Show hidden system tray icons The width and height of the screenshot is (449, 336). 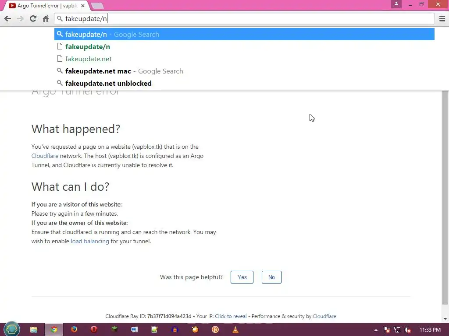point(376,330)
